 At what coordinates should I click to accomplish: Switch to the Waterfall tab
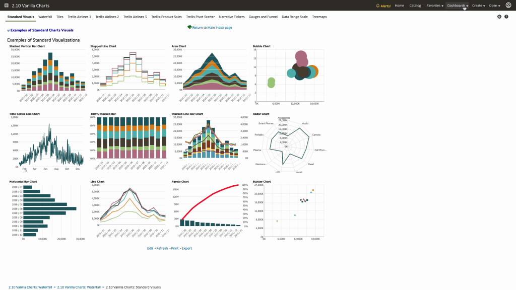click(45, 16)
